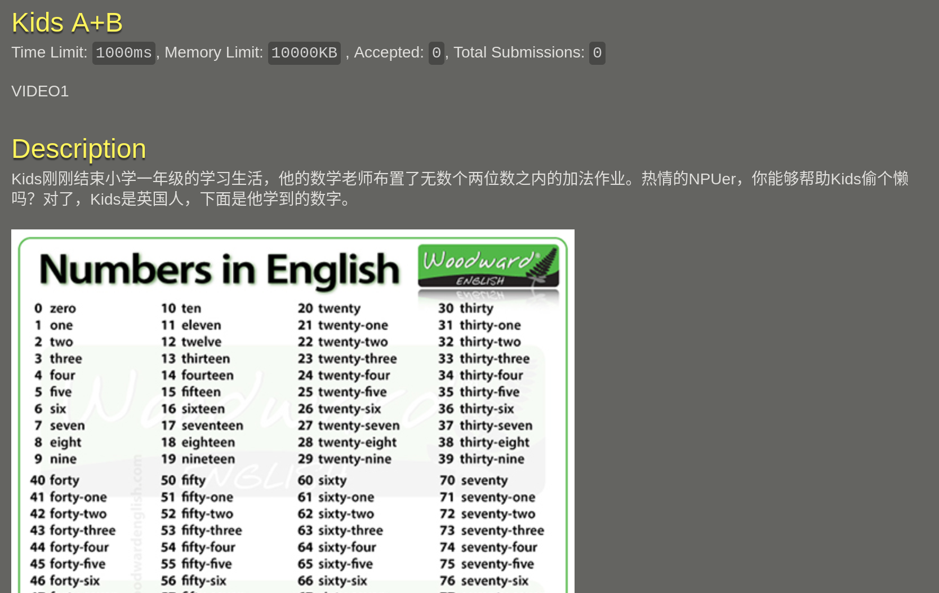
Task: Select the 10000KB memory limit value
Action: 304,53
